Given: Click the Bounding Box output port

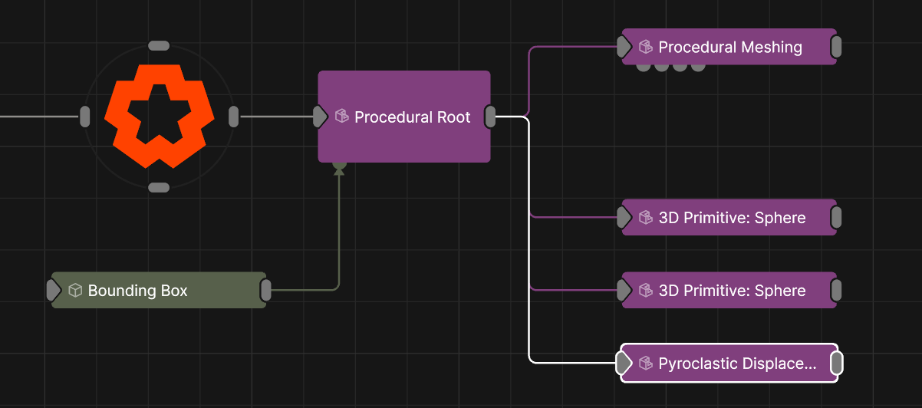Looking at the screenshot, I should (x=266, y=291).
